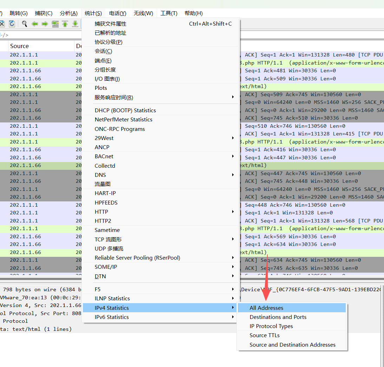Screen dimensions: 384x367
Task: Select Sametime menu entry
Action: (x=161, y=230)
